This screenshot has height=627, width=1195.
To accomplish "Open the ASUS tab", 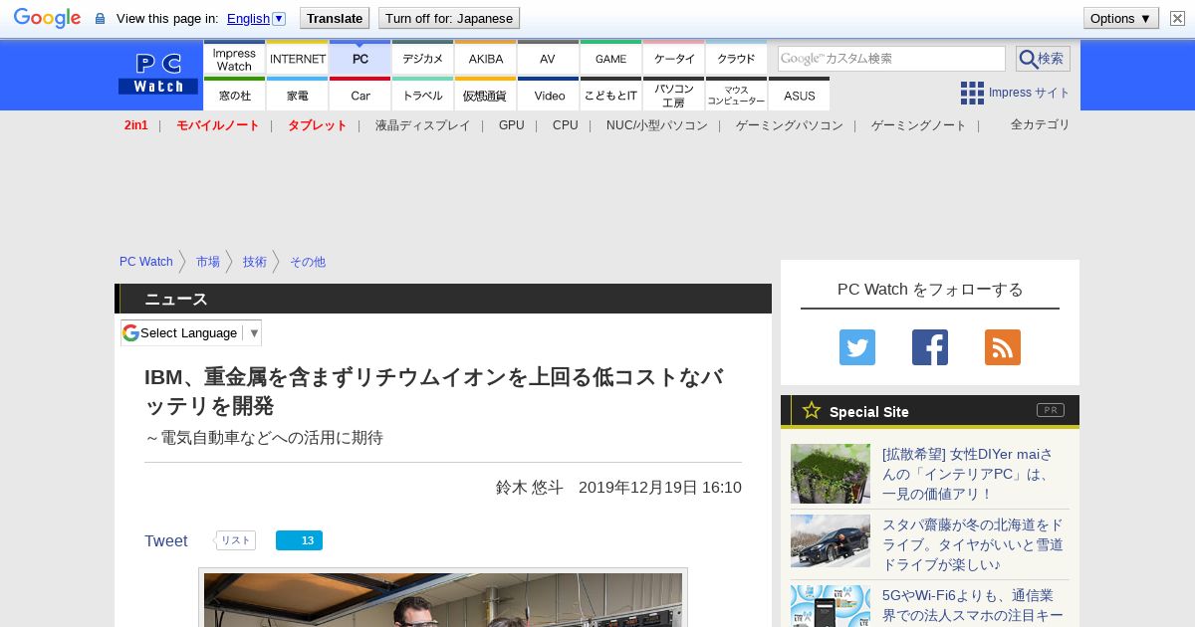I will [x=800, y=95].
